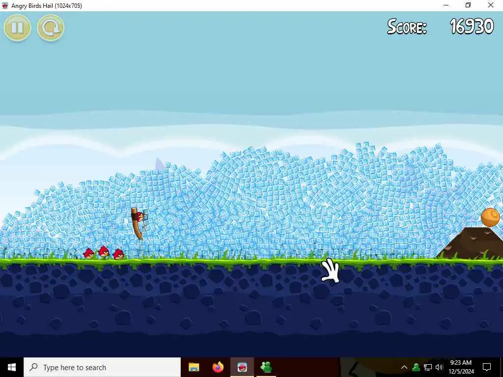Show hidden system tray icons
The width and height of the screenshot is (503, 377).
[404, 367]
